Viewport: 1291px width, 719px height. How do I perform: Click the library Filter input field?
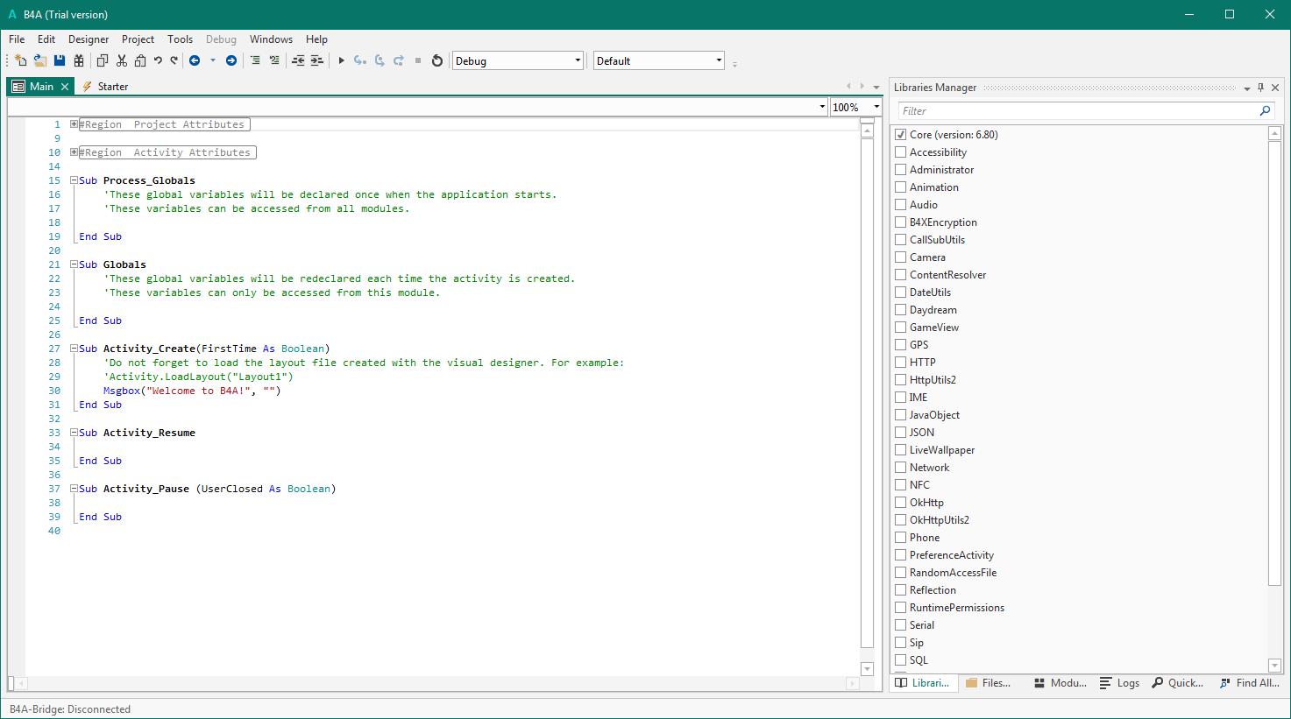point(1076,110)
